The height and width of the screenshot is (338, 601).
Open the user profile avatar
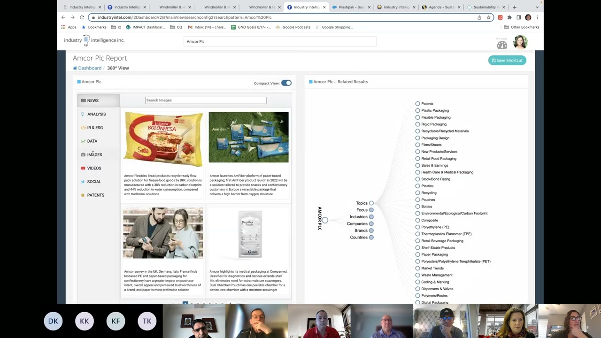(x=520, y=43)
